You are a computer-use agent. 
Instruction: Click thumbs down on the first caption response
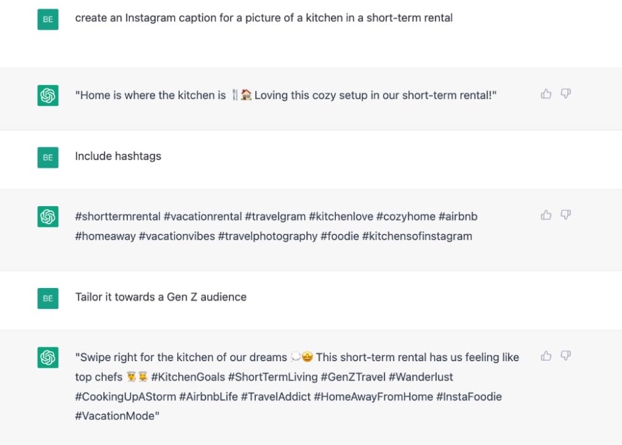tap(566, 93)
